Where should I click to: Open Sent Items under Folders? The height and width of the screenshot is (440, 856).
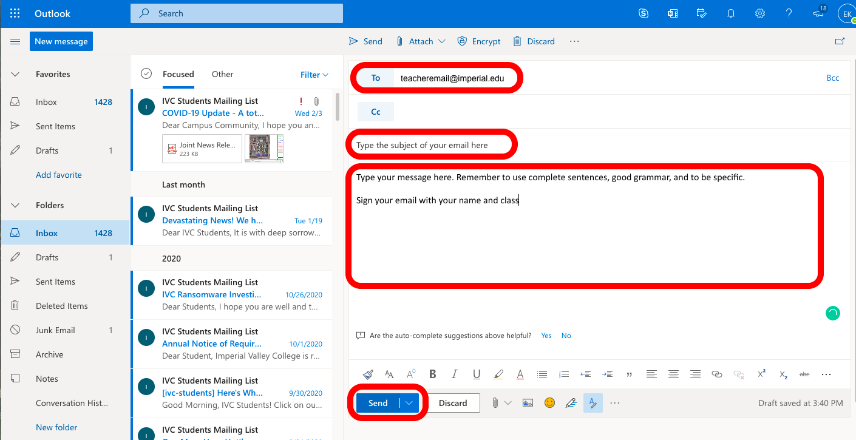[65, 282]
